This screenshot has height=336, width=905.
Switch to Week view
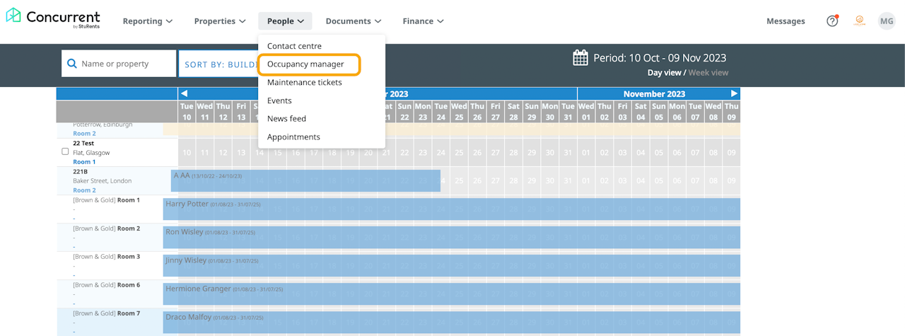[x=708, y=73]
